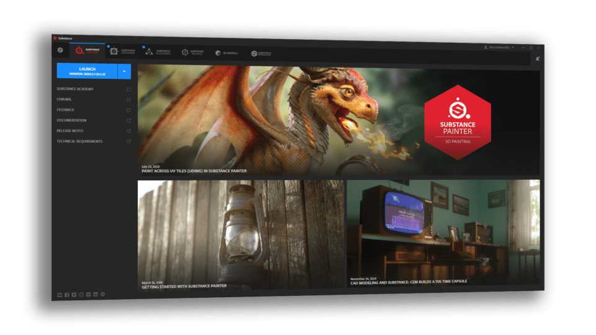The image size is (596, 335).
Task: Click the Substance Alchemist triangle icon
Action: 149,51
